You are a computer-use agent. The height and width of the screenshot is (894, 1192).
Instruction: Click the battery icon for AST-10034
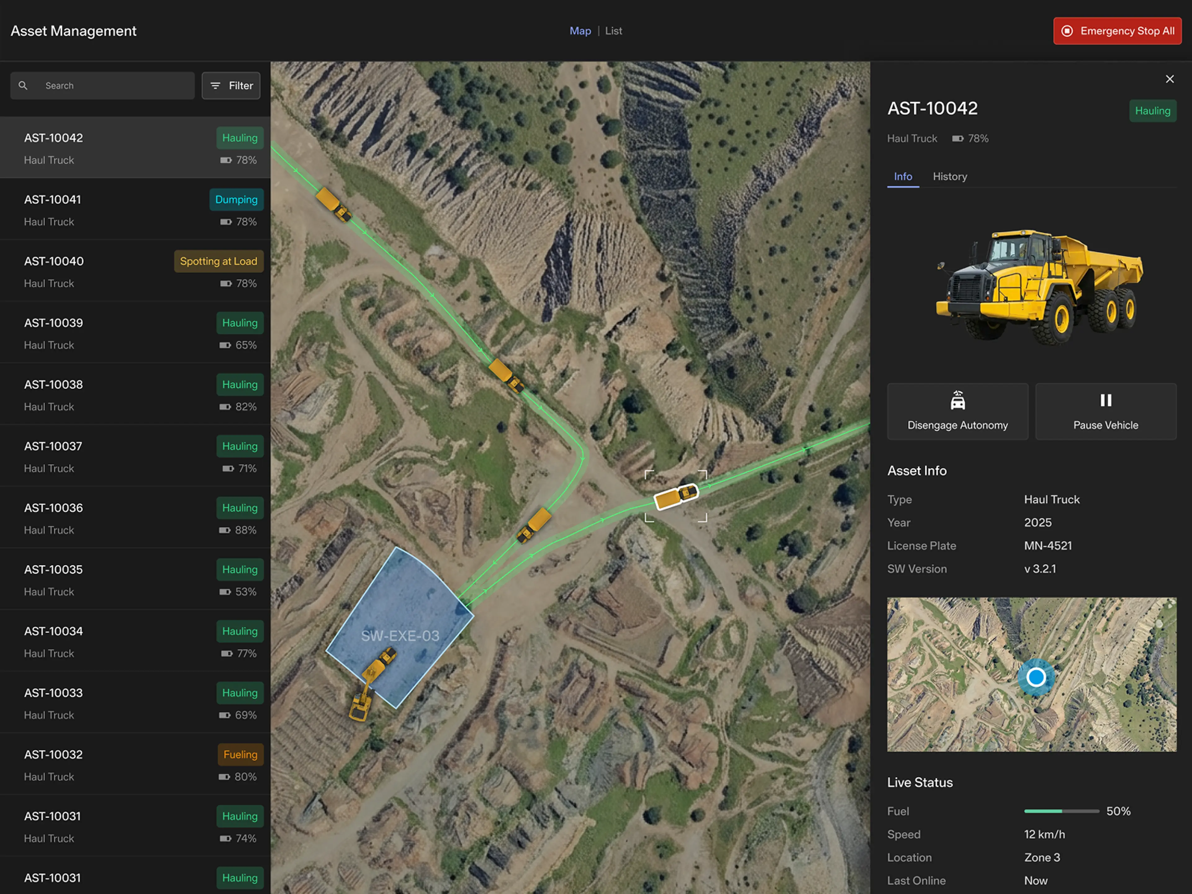(x=227, y=654)
